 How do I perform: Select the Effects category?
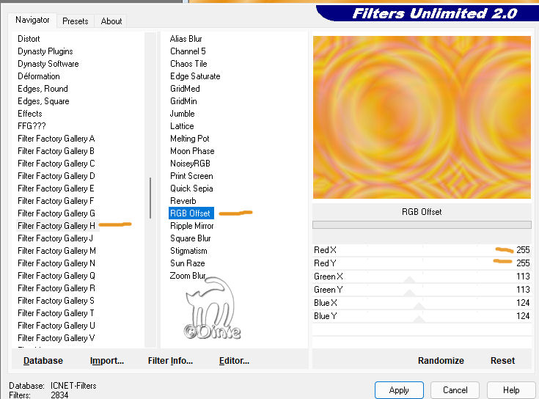coord(29,114)
